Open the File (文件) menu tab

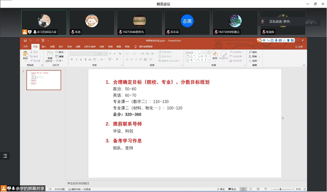click(26, 47)
